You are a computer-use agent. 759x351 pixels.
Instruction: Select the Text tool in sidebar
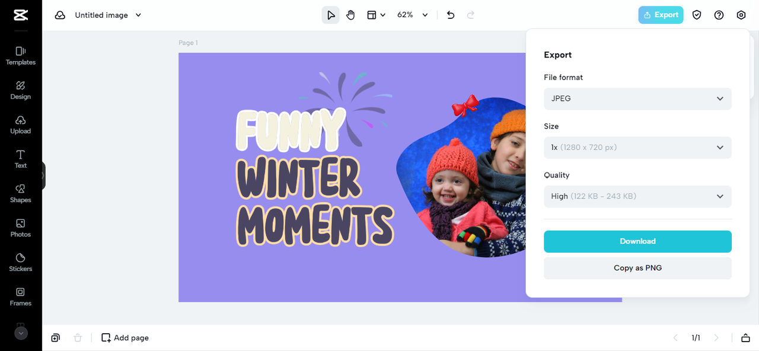click(21, 159)
